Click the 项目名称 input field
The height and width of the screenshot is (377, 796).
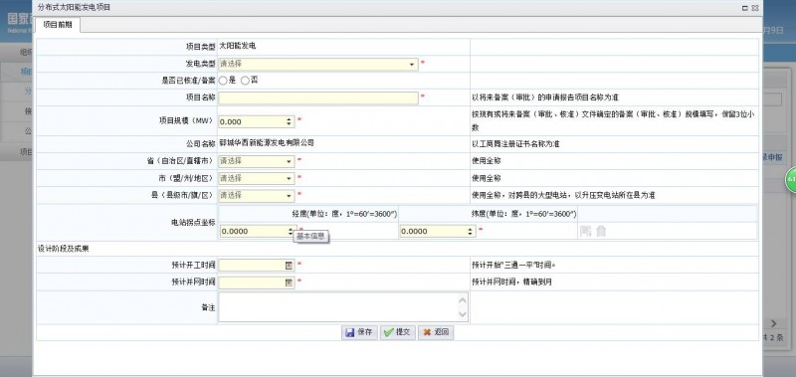[318, 97]
